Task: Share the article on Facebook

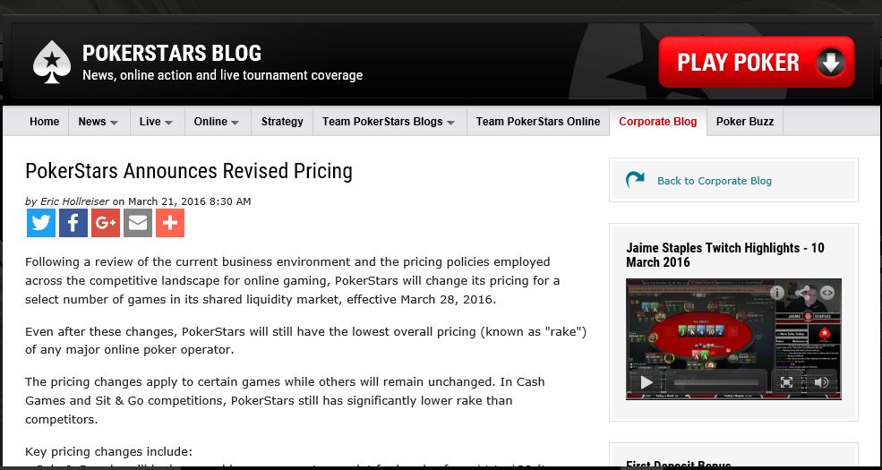Action: [73, 223]
